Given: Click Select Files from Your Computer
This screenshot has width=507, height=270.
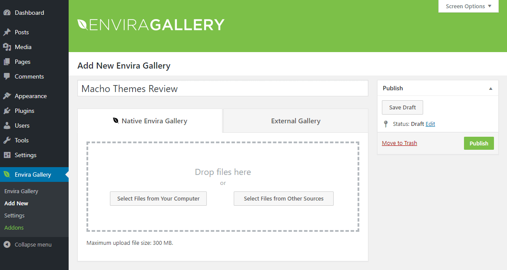Looking at the screenshot, I should click(x=158, y=199).
